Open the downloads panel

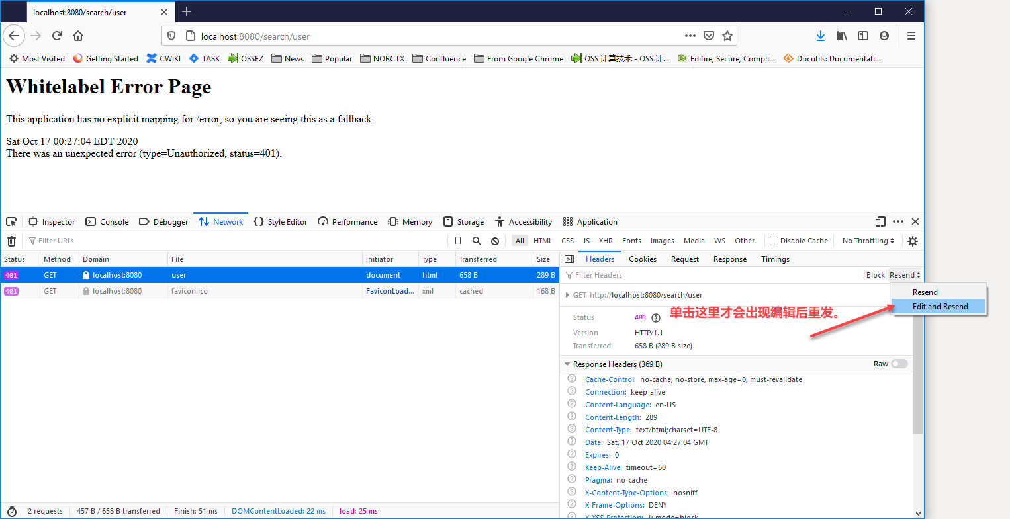coord(821,36)
